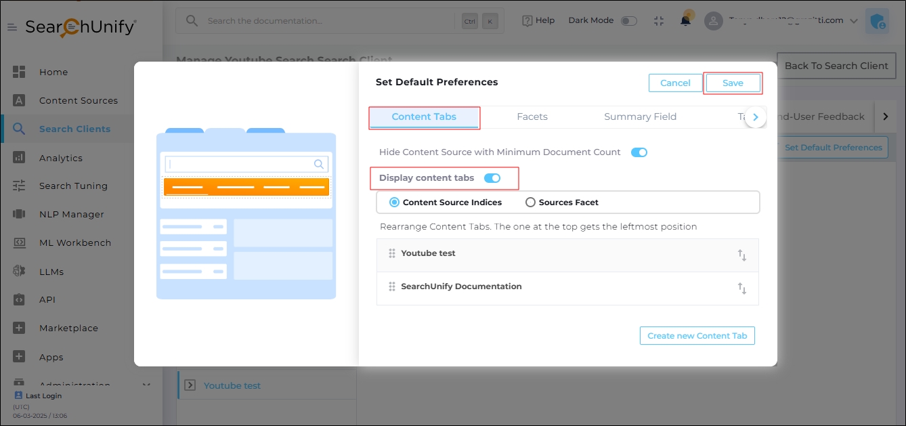
Task: Open the Summary Field tab
Action: tap(640, 116)
